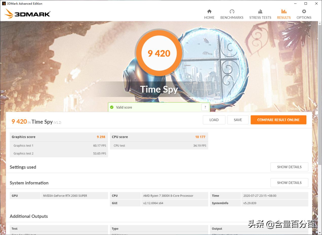This screenshot has height=235, width=322.
Task: Select the Graphics test 1 row
Action: (59, 145)
